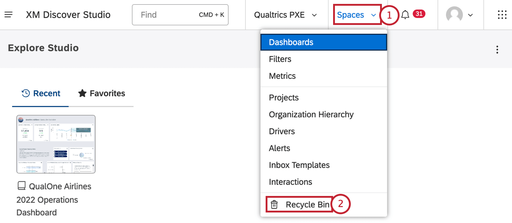The image size is (512, 223).
Task: Click the Recycle Bin trash icon
Action: pyautogui.click(x=274, y=205)
